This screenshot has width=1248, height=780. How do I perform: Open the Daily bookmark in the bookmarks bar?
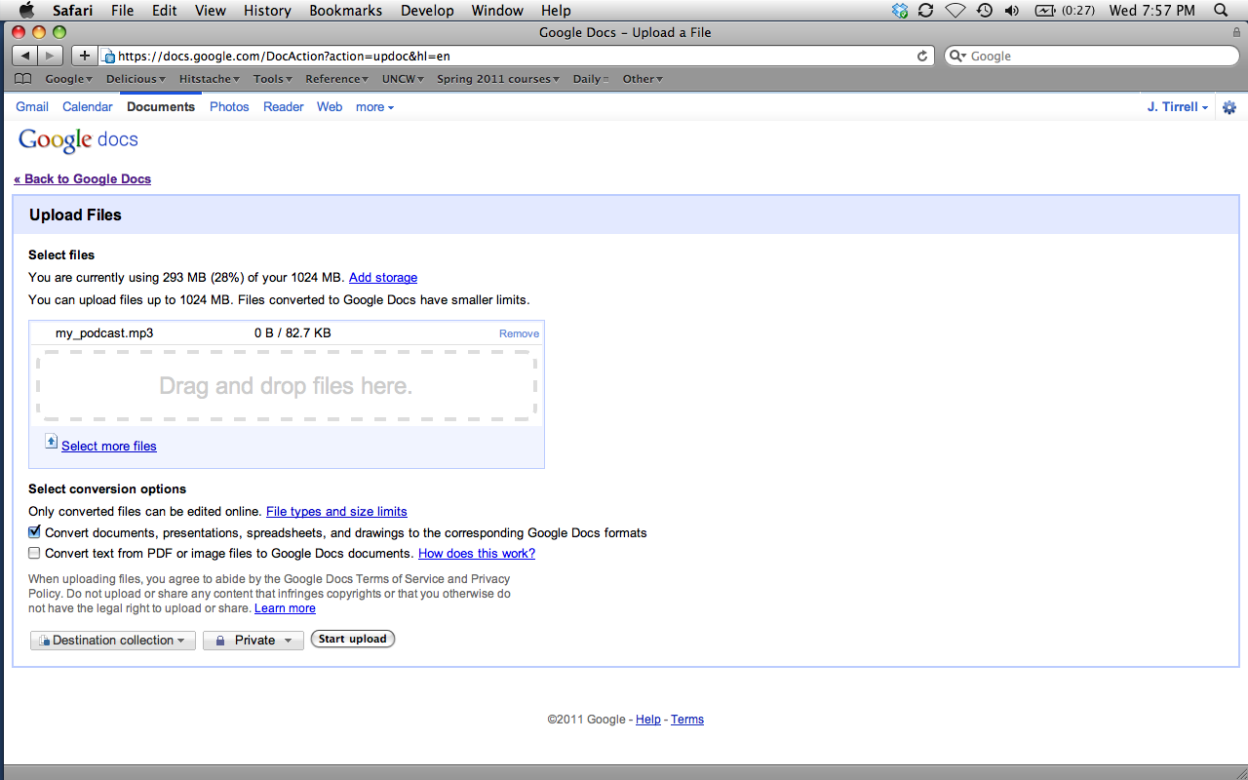click(x=591, y=79)
